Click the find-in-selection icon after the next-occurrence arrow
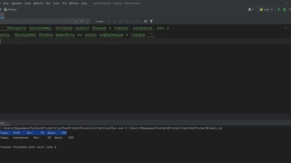The height and width of the screenshot is (163, 291). pyautogui.click(x=120, y=21)
